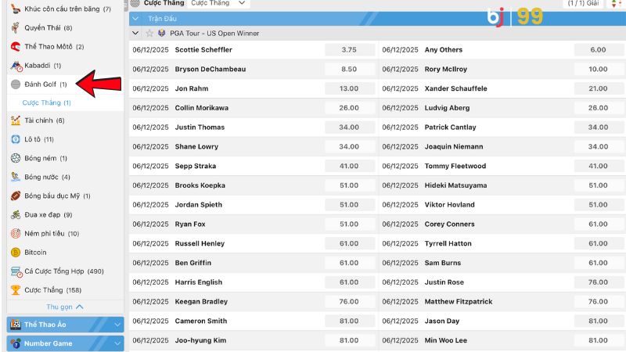Viewport: 626px width, 352px height.
Task: Select the Cược Thắng trophy icon
Action: (x=16, y=290)
